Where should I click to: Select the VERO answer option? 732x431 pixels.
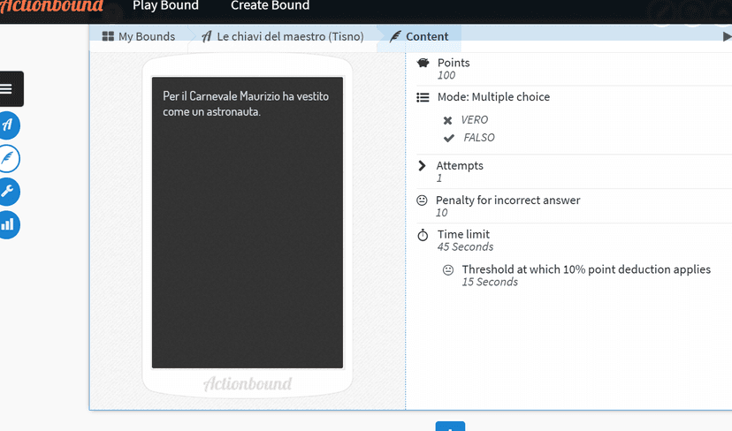pyautogui.click(x=474, y=120)
